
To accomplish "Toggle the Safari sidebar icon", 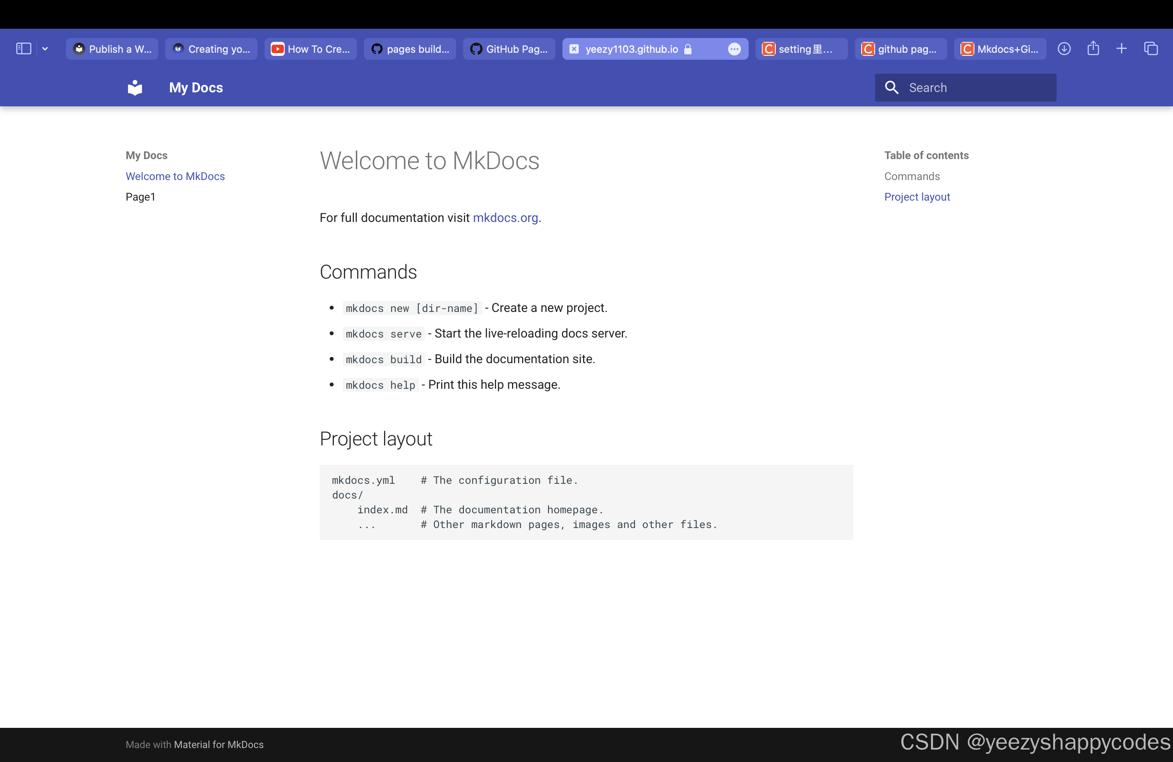I will click(x=24, y=49).
